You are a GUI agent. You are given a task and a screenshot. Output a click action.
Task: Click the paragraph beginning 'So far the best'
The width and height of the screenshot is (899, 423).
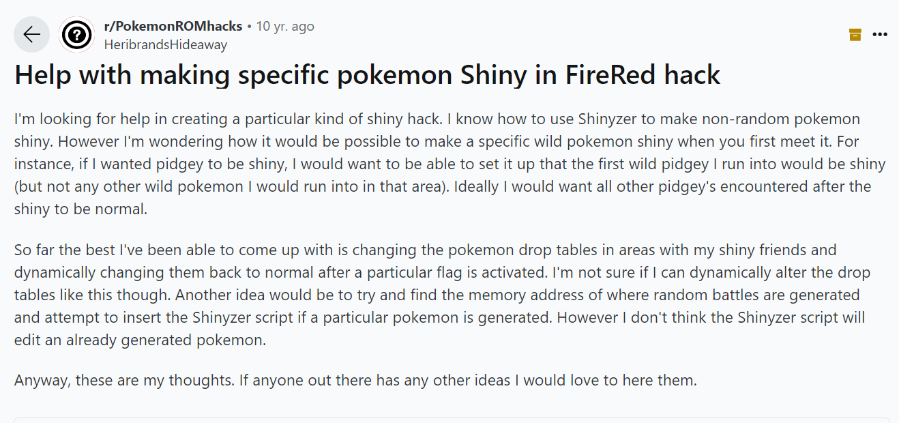[437, 295]
